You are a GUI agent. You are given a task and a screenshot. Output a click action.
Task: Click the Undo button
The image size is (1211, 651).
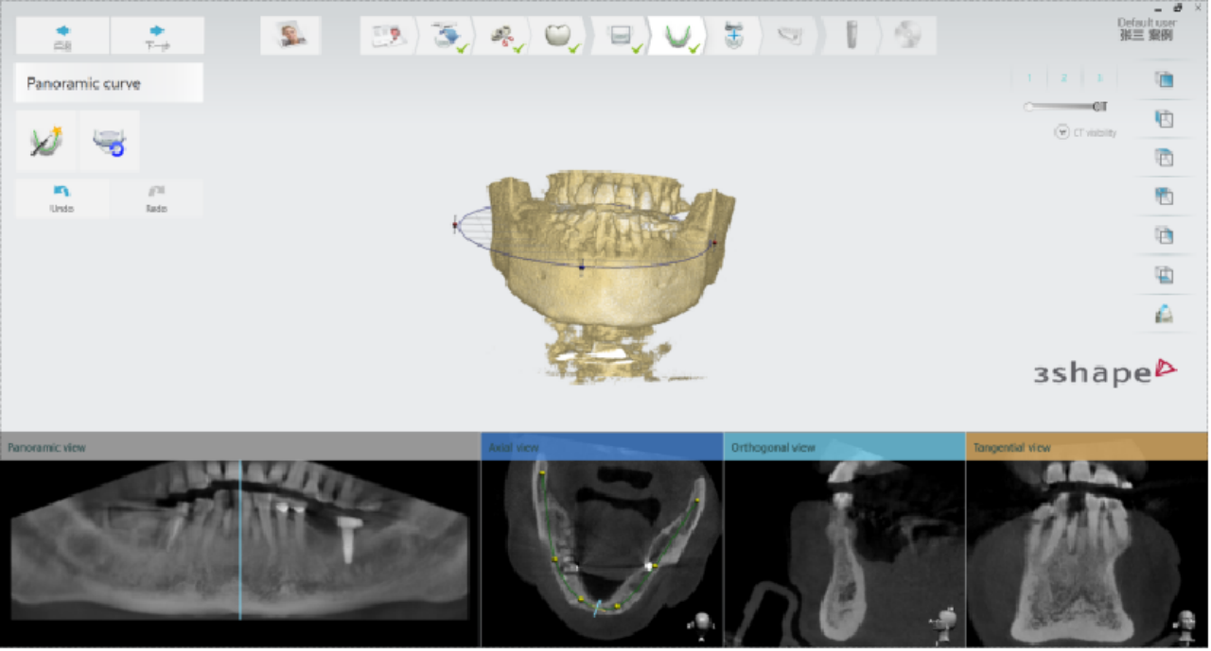pos(61,198)
